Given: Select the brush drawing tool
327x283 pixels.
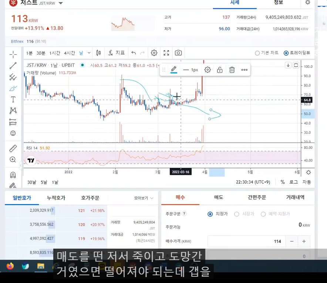Looking at the screenshot, I should 13,88.
